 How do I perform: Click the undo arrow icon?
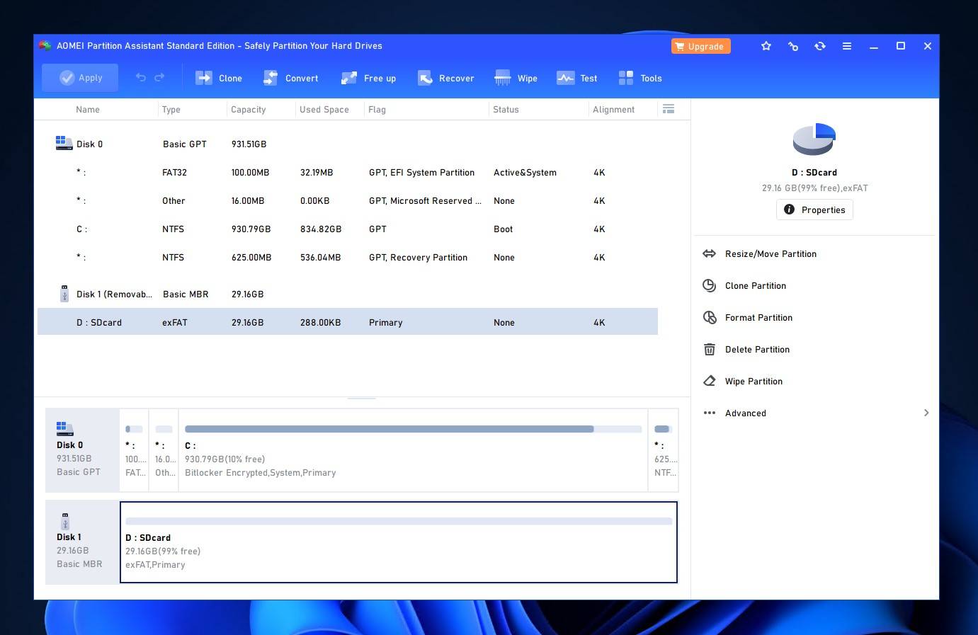pos(140,78)
